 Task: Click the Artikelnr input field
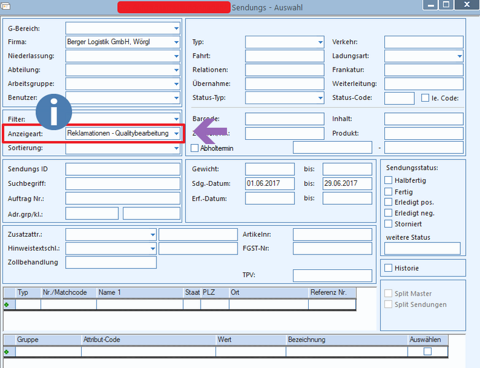click(333, 235)
